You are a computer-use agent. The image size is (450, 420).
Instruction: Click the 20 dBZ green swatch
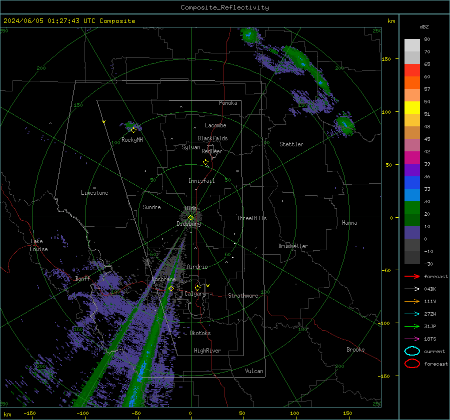coord(412,208)
